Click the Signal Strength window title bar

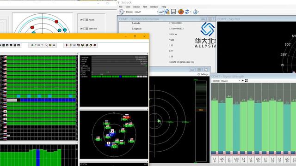[x=253, y=77]
